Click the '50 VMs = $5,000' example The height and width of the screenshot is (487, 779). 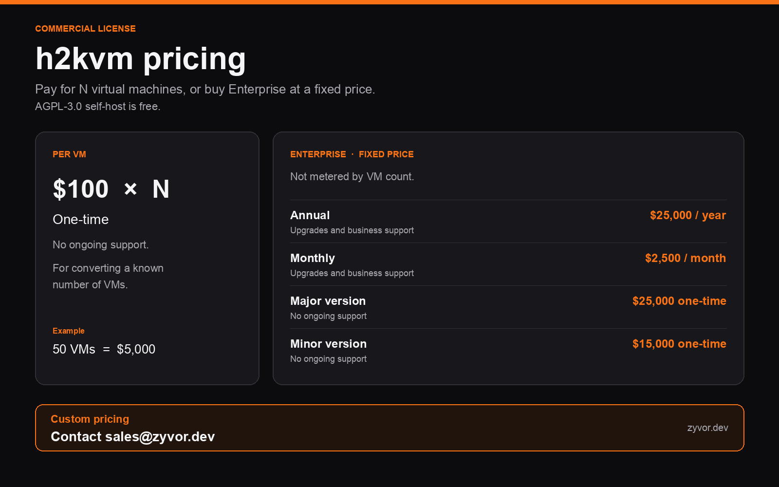coord(104,349)
